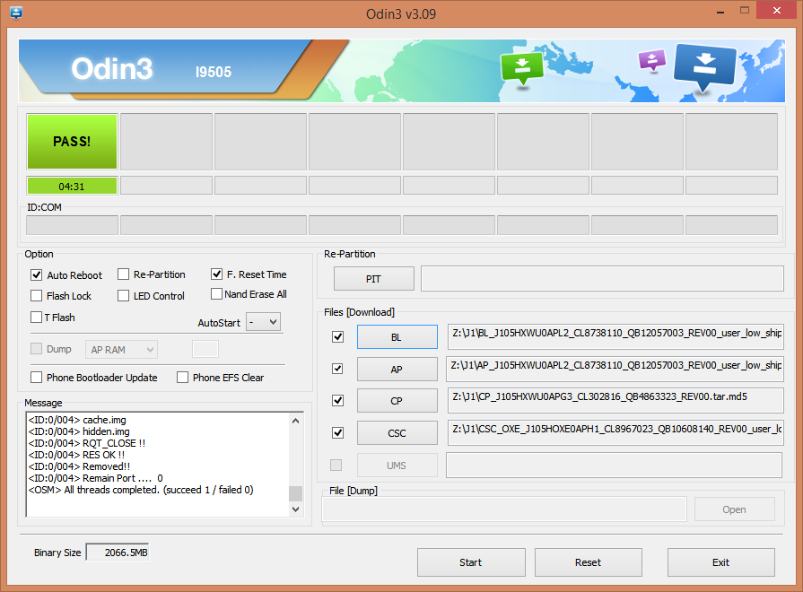Click the 'Remain Port .... 0' log line
803x592 pixels.
pyautogui.click(x=96, y=478)
